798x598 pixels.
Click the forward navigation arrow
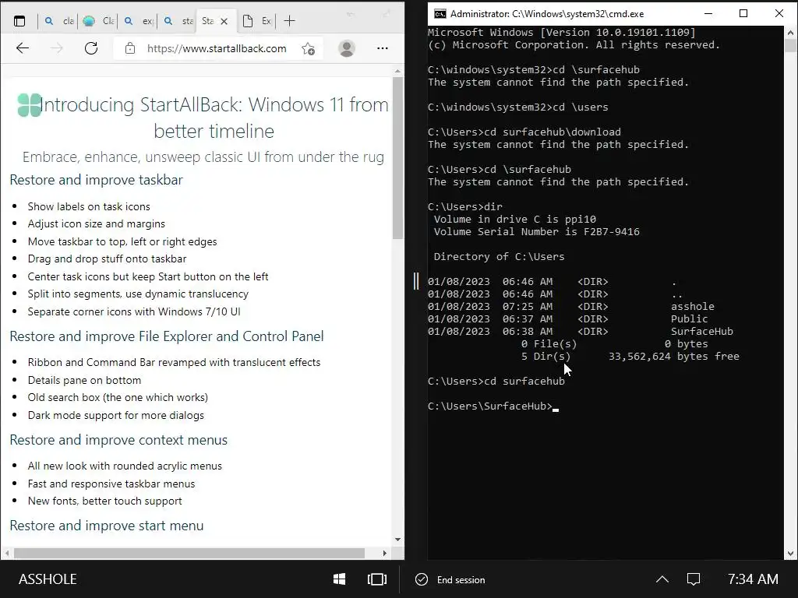point(57,48)
